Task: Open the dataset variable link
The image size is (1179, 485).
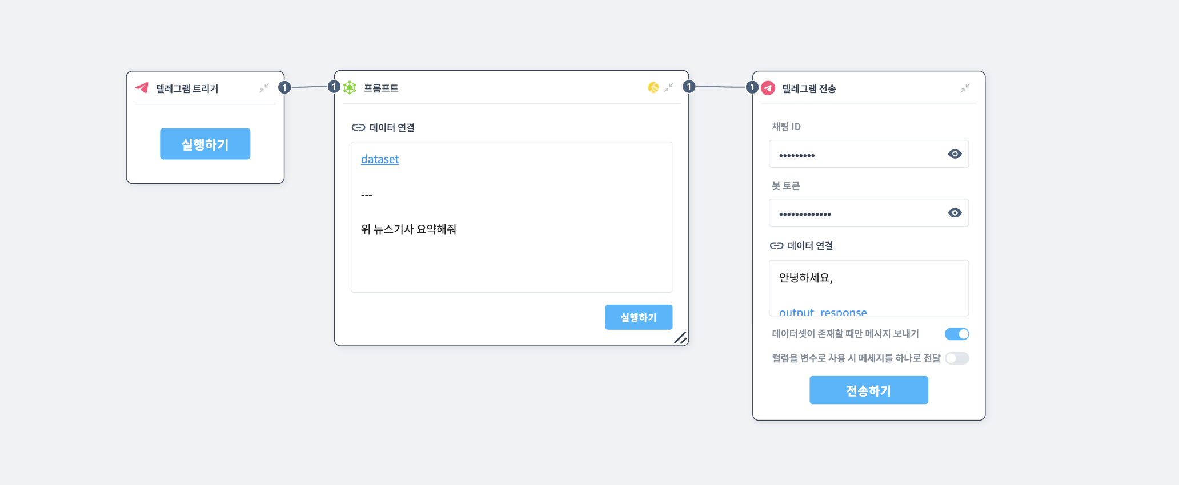Action: coord(379,159)
